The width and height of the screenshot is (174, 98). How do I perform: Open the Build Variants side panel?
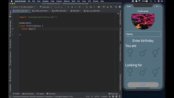pyautogui.click(x=10, y=75)
